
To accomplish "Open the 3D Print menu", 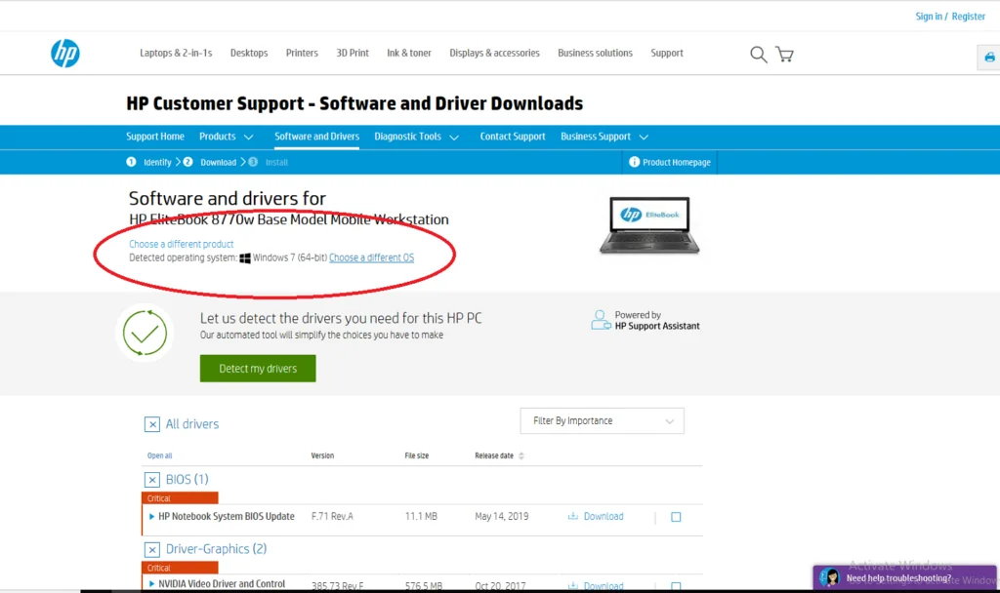I will pos(352,53).
